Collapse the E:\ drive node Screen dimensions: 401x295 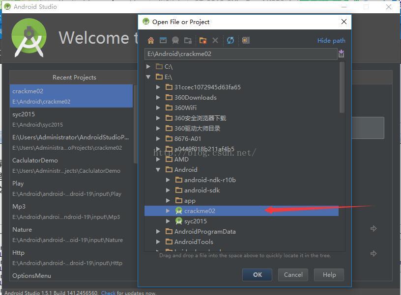coord(148,77)
